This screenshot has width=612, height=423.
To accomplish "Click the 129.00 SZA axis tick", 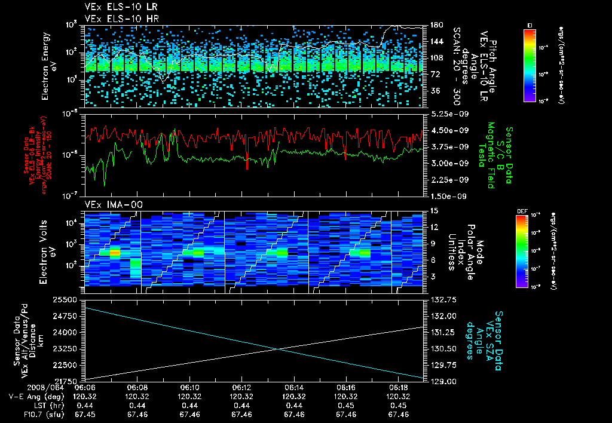I will (x=444, y=382).
